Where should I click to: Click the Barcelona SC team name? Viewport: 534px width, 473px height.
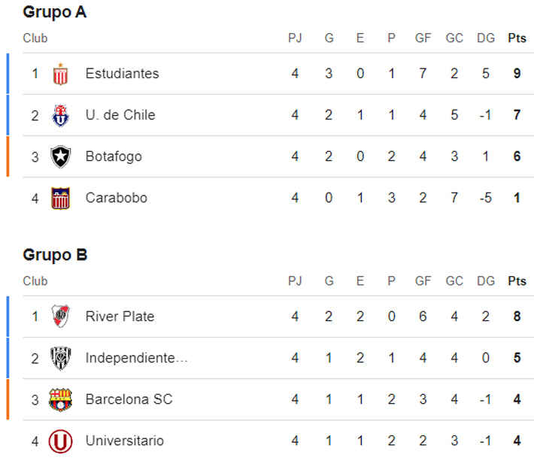(x=129, y=399)
